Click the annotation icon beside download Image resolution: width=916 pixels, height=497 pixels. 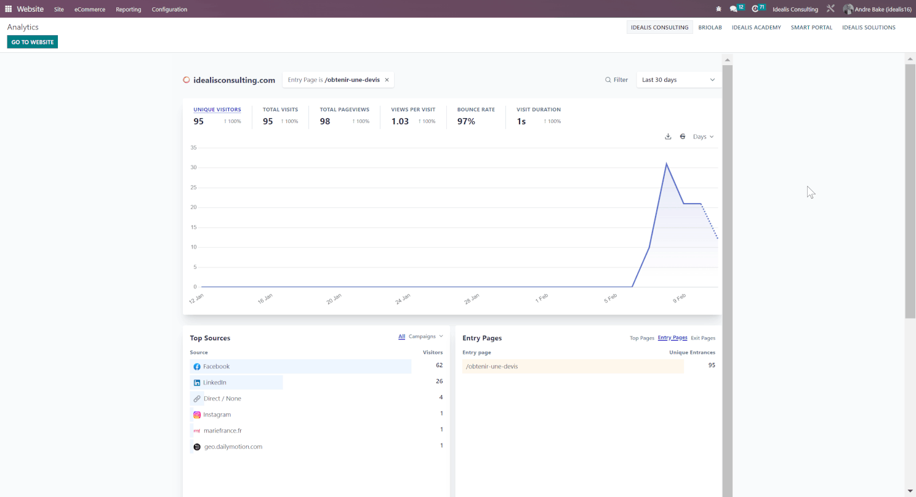683,137
